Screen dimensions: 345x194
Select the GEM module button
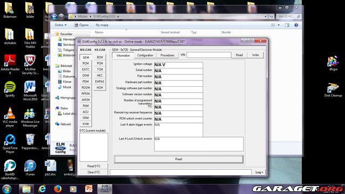(86, 58)
